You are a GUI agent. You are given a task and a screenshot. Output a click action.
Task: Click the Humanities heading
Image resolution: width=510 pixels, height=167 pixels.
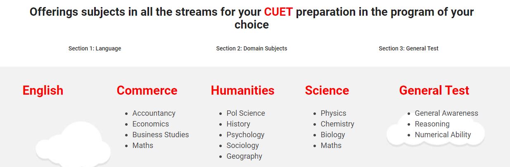(242, 90)
